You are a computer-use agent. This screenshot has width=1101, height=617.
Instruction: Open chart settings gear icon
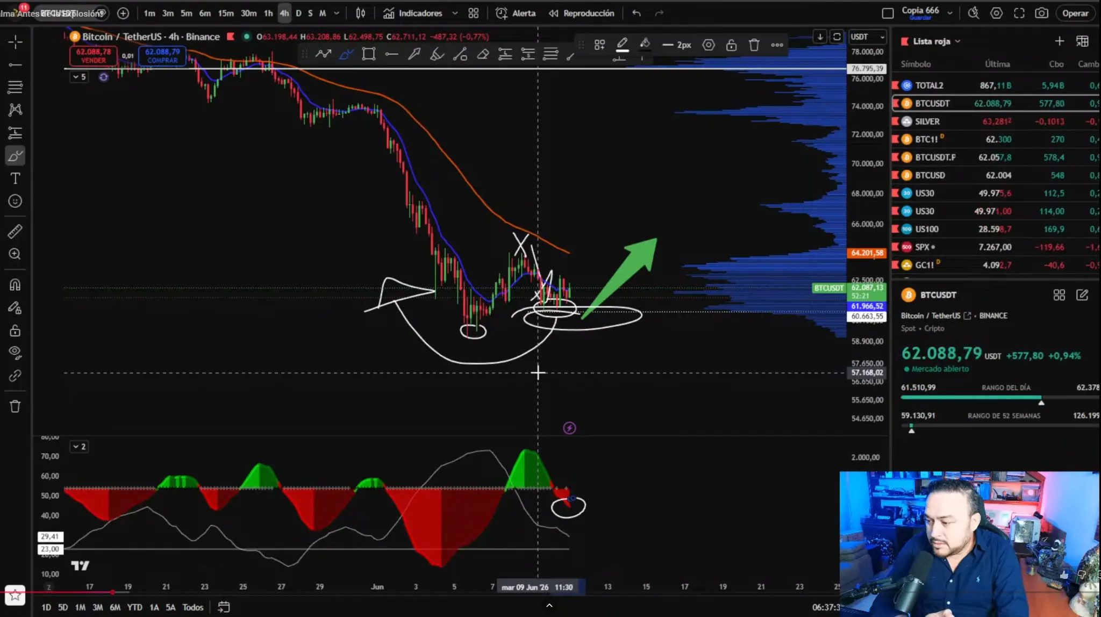pos(997,13)
